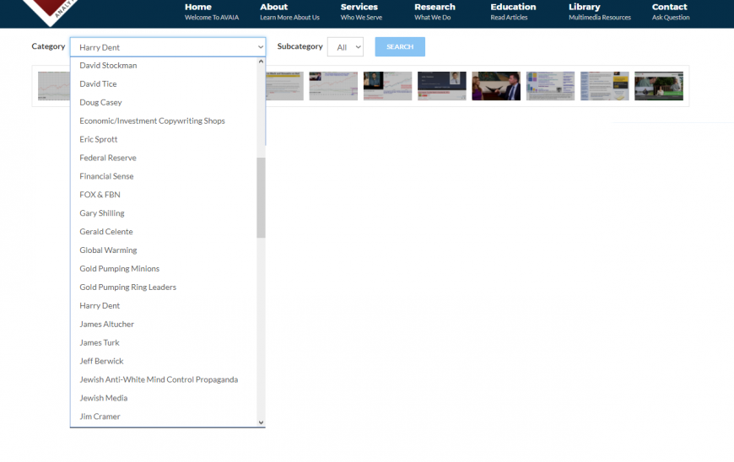Select the Federal Reserve category option
This screenshot has width=734, height=462.
(107, 158)
